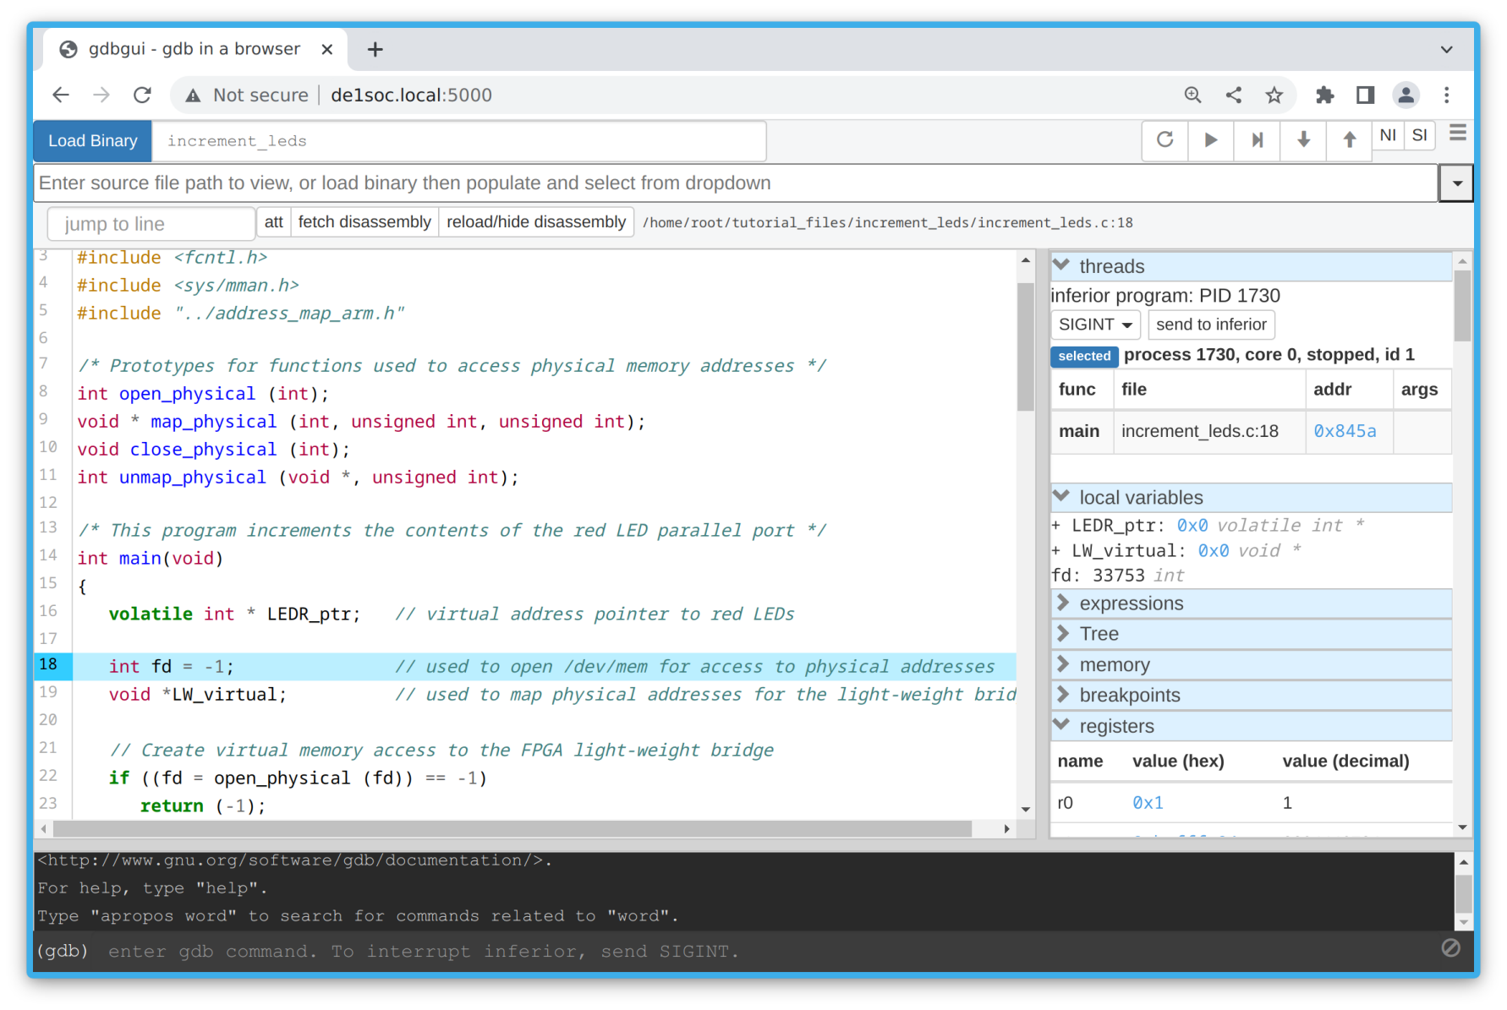Click the console vertical scrollbar
The image size is (1507, 1010).
click(1464, 893)
